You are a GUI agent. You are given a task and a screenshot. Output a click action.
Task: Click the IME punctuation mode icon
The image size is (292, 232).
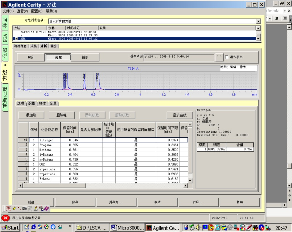pos(19,208)
